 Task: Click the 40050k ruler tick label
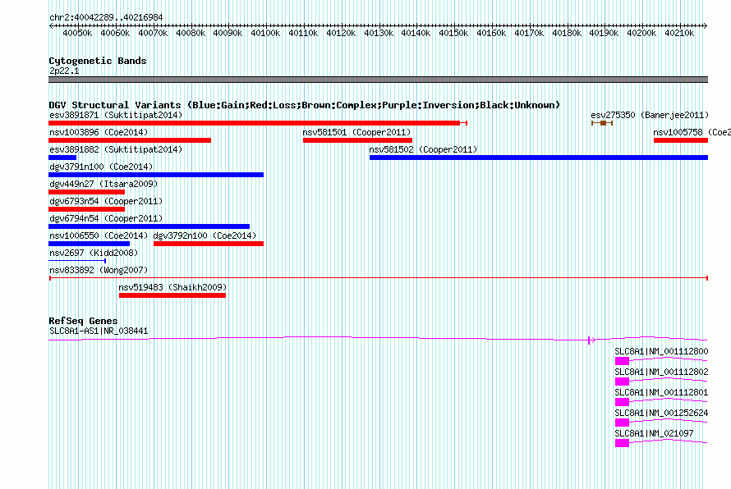click(77, 33)
